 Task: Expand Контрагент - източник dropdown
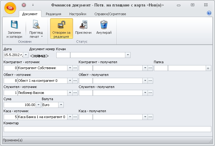(70, 68)
